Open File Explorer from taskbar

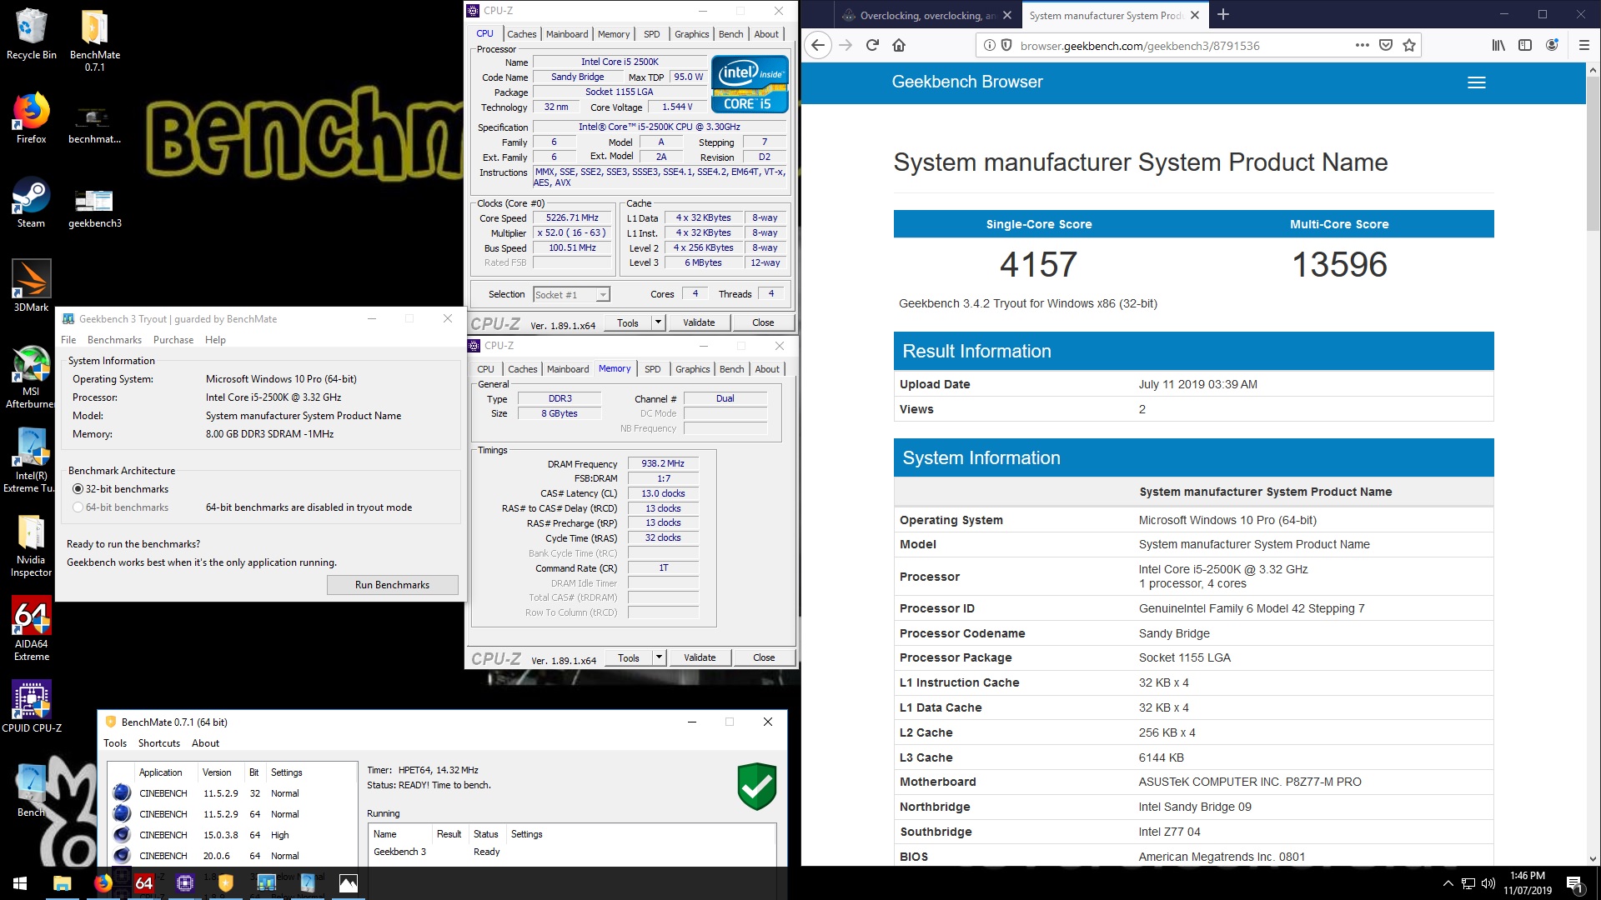[62, 883]
